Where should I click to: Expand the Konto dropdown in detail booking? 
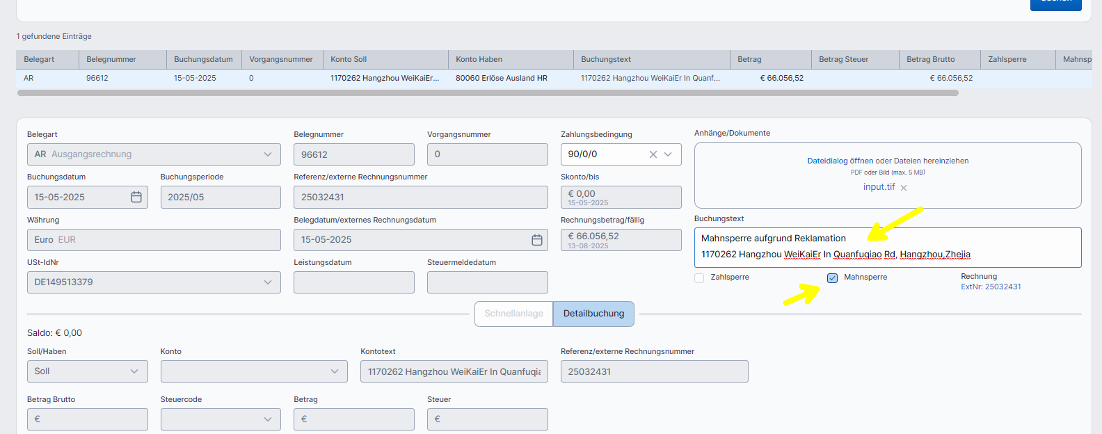click(x=335, y=371)
